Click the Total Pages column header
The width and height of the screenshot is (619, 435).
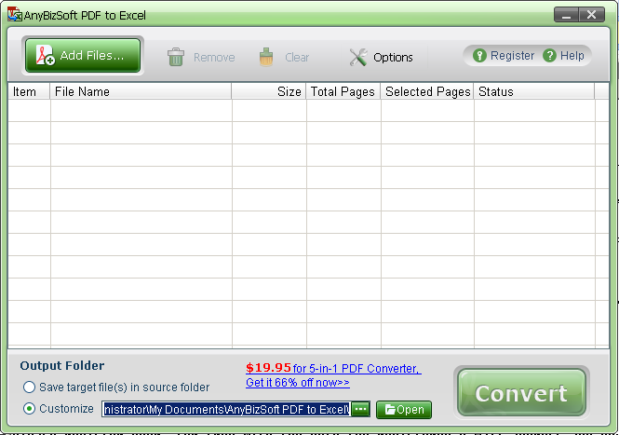[x=343, y=91]
